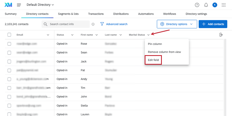Open the Automations tab

tap(146, 14)
